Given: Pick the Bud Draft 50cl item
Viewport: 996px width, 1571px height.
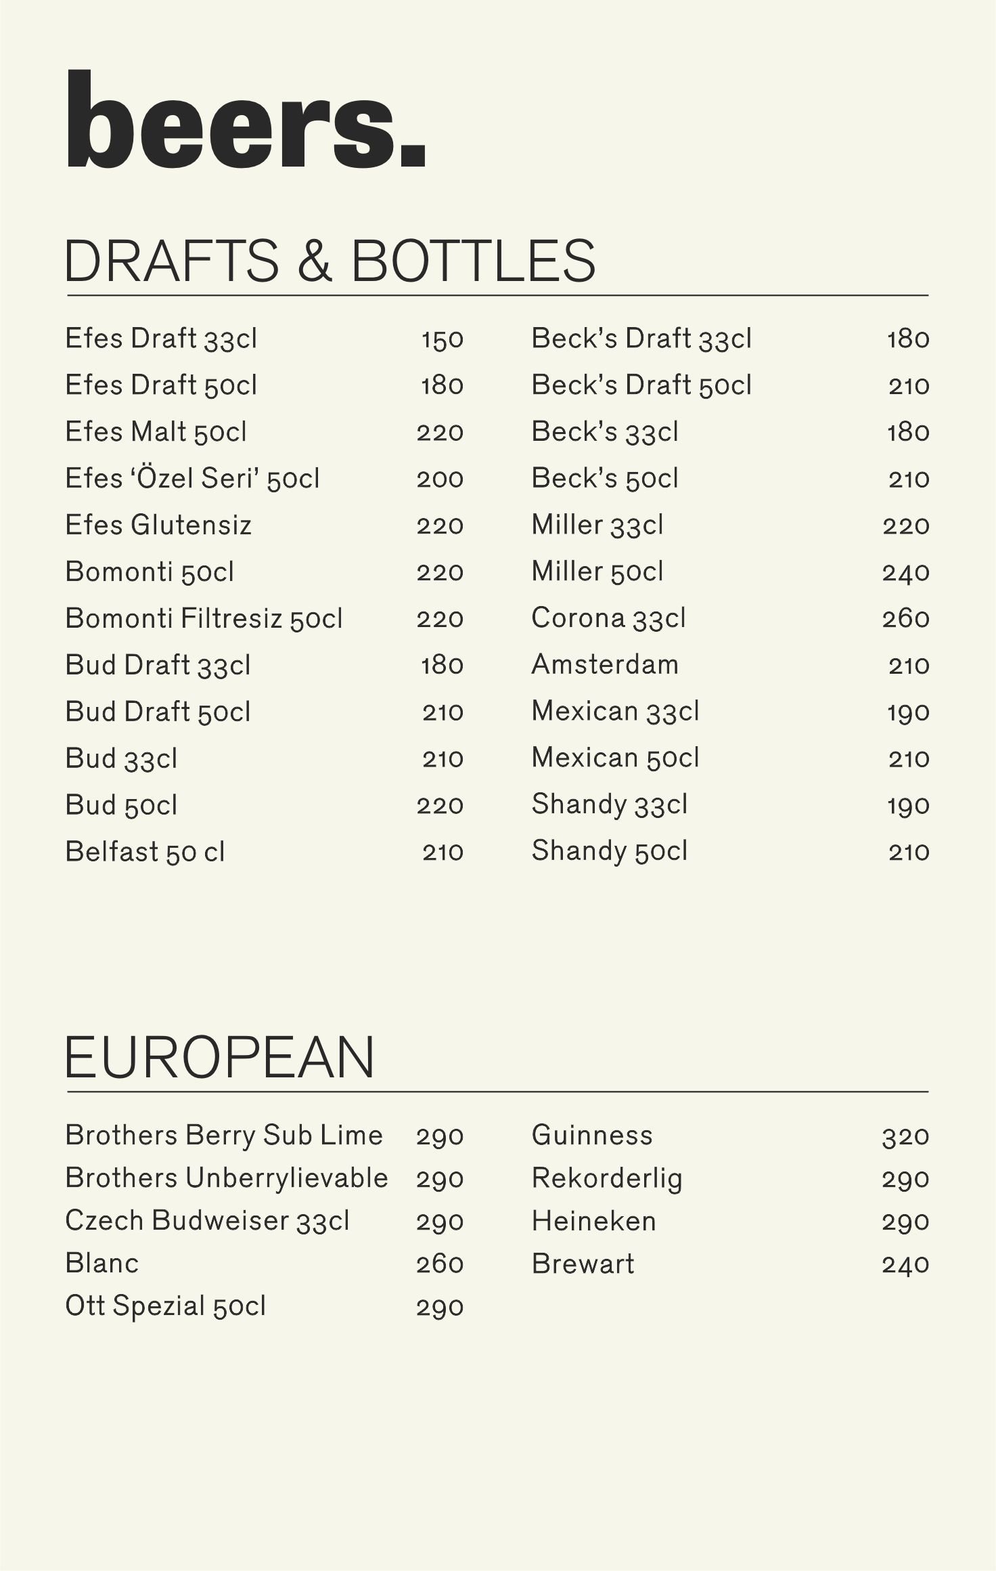Looking at the screenshot, I should (x=158, y=712).
